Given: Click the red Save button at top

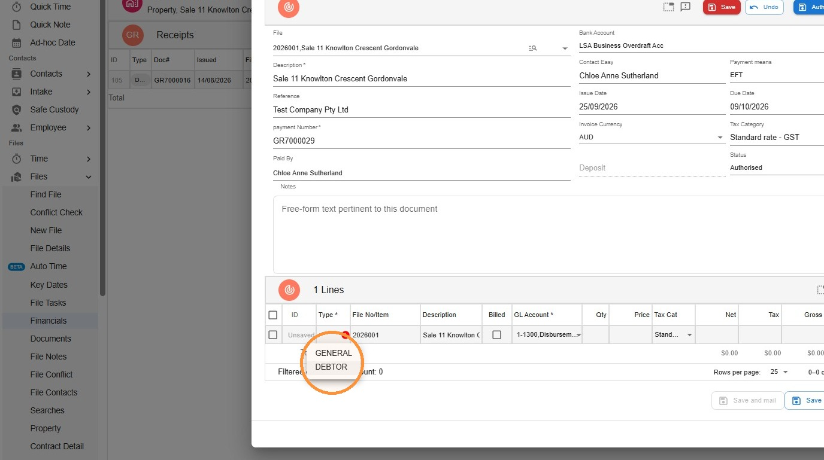Looking at the screenshot, I should click(722, 7).
